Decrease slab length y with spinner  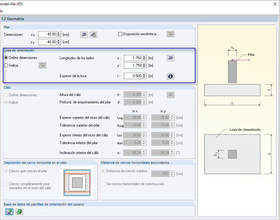[x=144, y=67]
